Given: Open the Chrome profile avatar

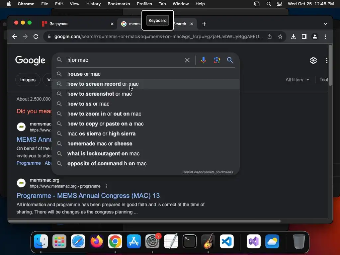Looking at the screenshot, I should click(x=315, y=37).
